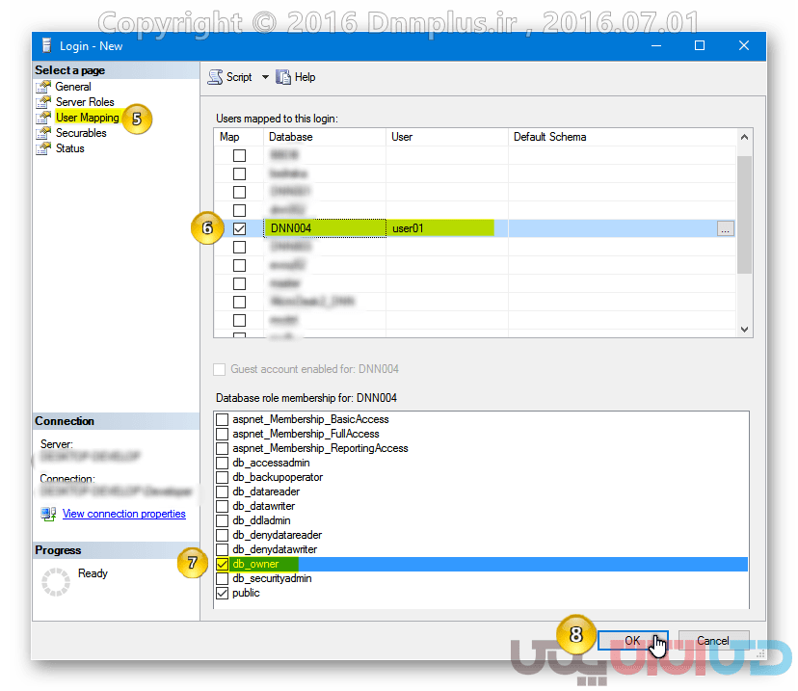Enable the db_datareader role checkbox
Screen dimensions: 798x691
[x=223, y=492]
